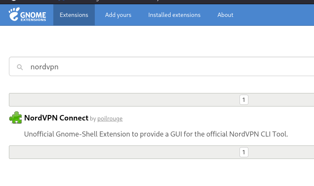
Task: Click the green puzzle piece extension icon
Action: [x=16, y=118]
